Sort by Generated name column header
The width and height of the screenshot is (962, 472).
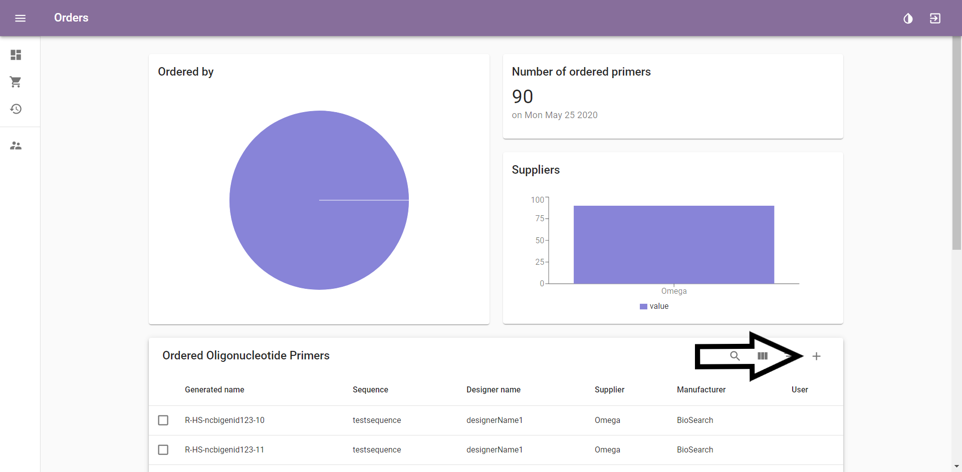coord(214,389)
